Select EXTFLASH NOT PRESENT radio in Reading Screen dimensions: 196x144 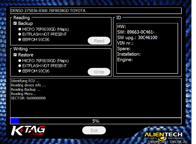click(x=20, y=34)
